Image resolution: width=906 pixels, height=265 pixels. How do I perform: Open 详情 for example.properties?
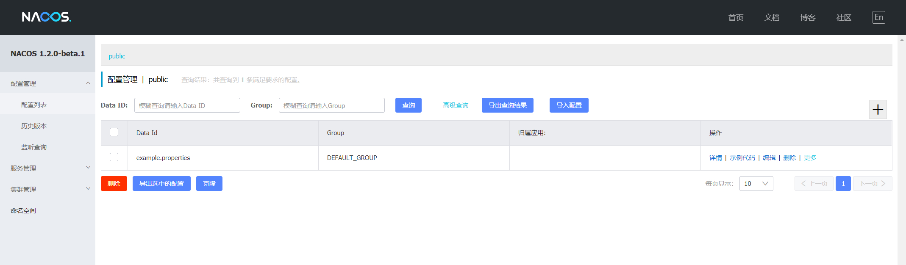click(715, 157)
